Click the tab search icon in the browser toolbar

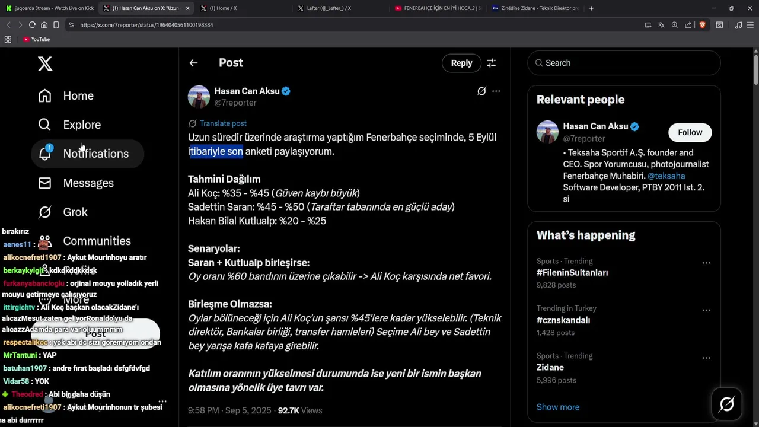click(x=719, y=25)
